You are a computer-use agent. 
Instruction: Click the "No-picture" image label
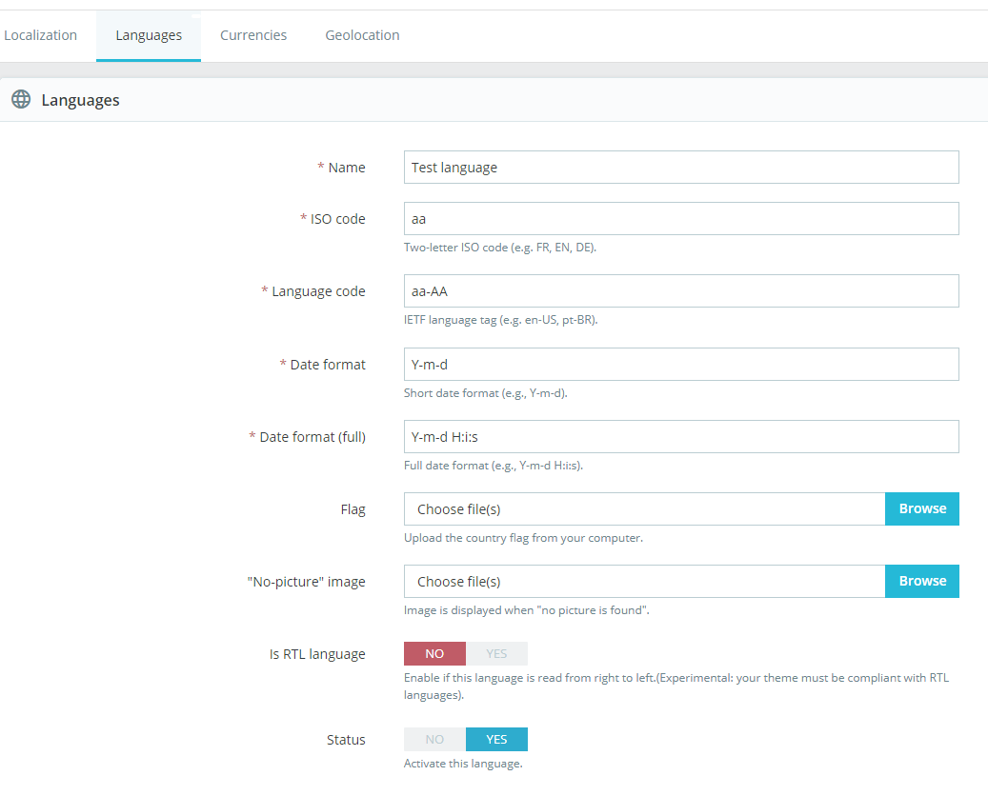click(x=306, y=582)
